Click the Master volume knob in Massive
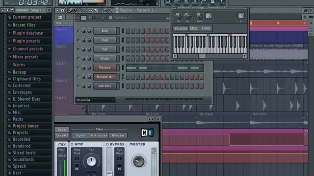Screen dimensions: 314x176 click(138, 161)
